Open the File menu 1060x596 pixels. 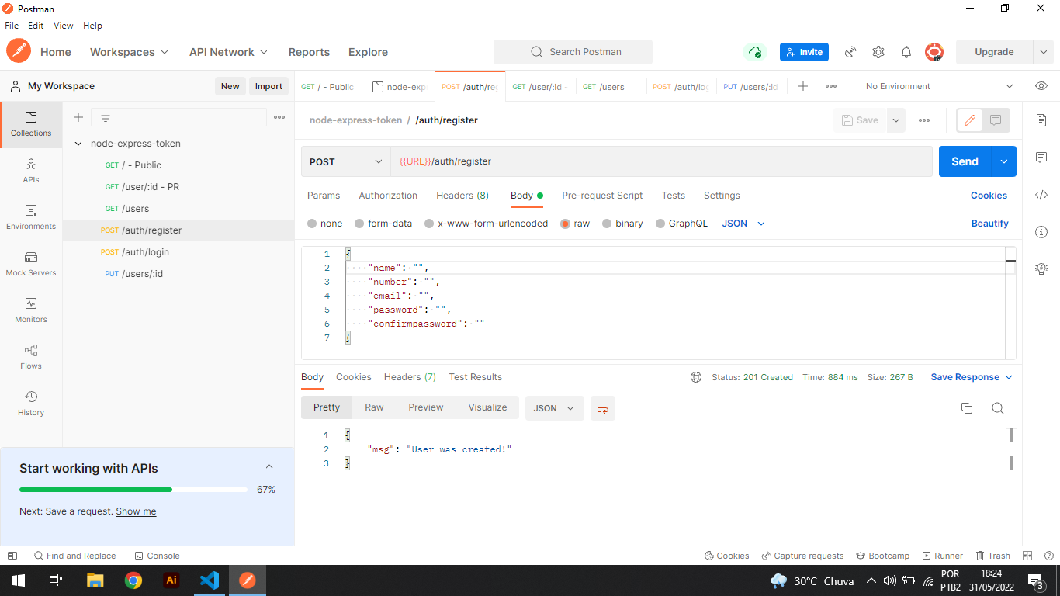pos(12,26)
